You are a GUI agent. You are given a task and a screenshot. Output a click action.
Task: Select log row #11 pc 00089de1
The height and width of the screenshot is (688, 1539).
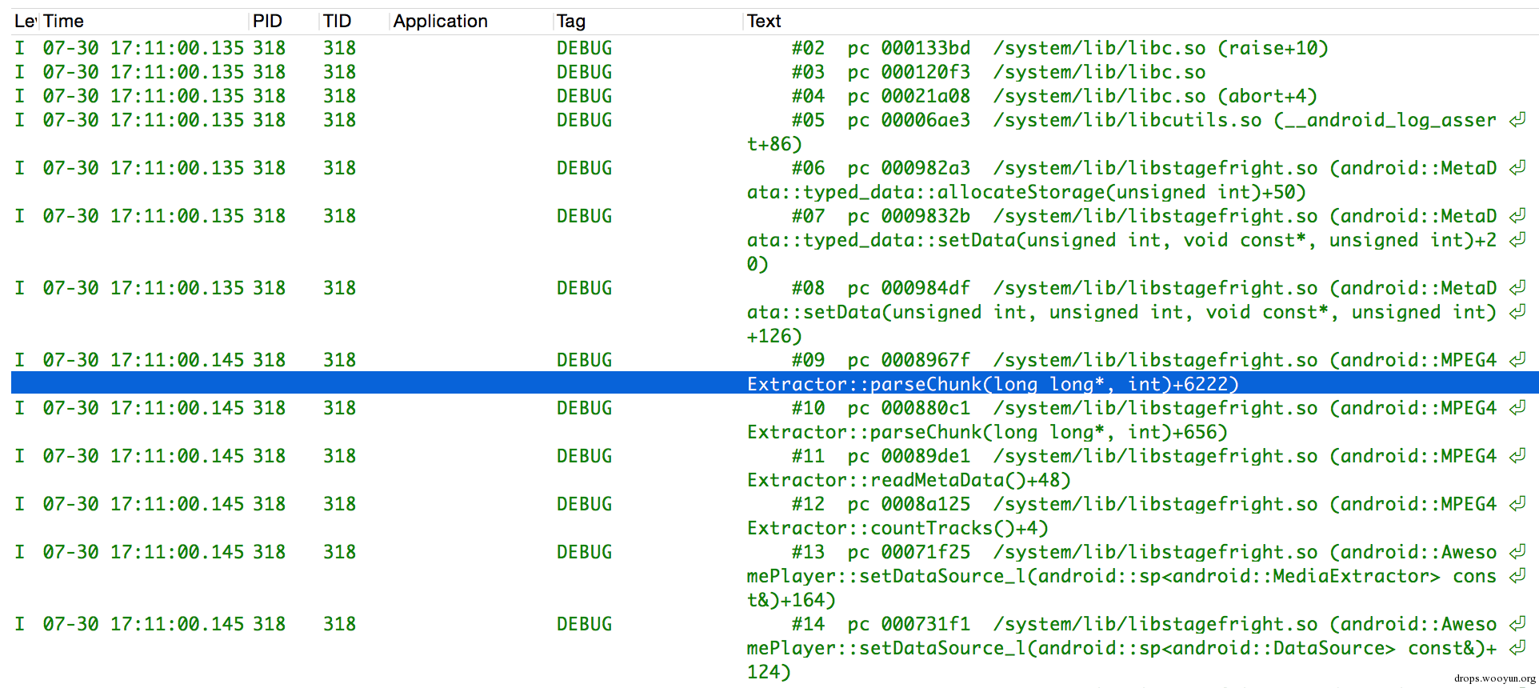[x=774, y=456]
